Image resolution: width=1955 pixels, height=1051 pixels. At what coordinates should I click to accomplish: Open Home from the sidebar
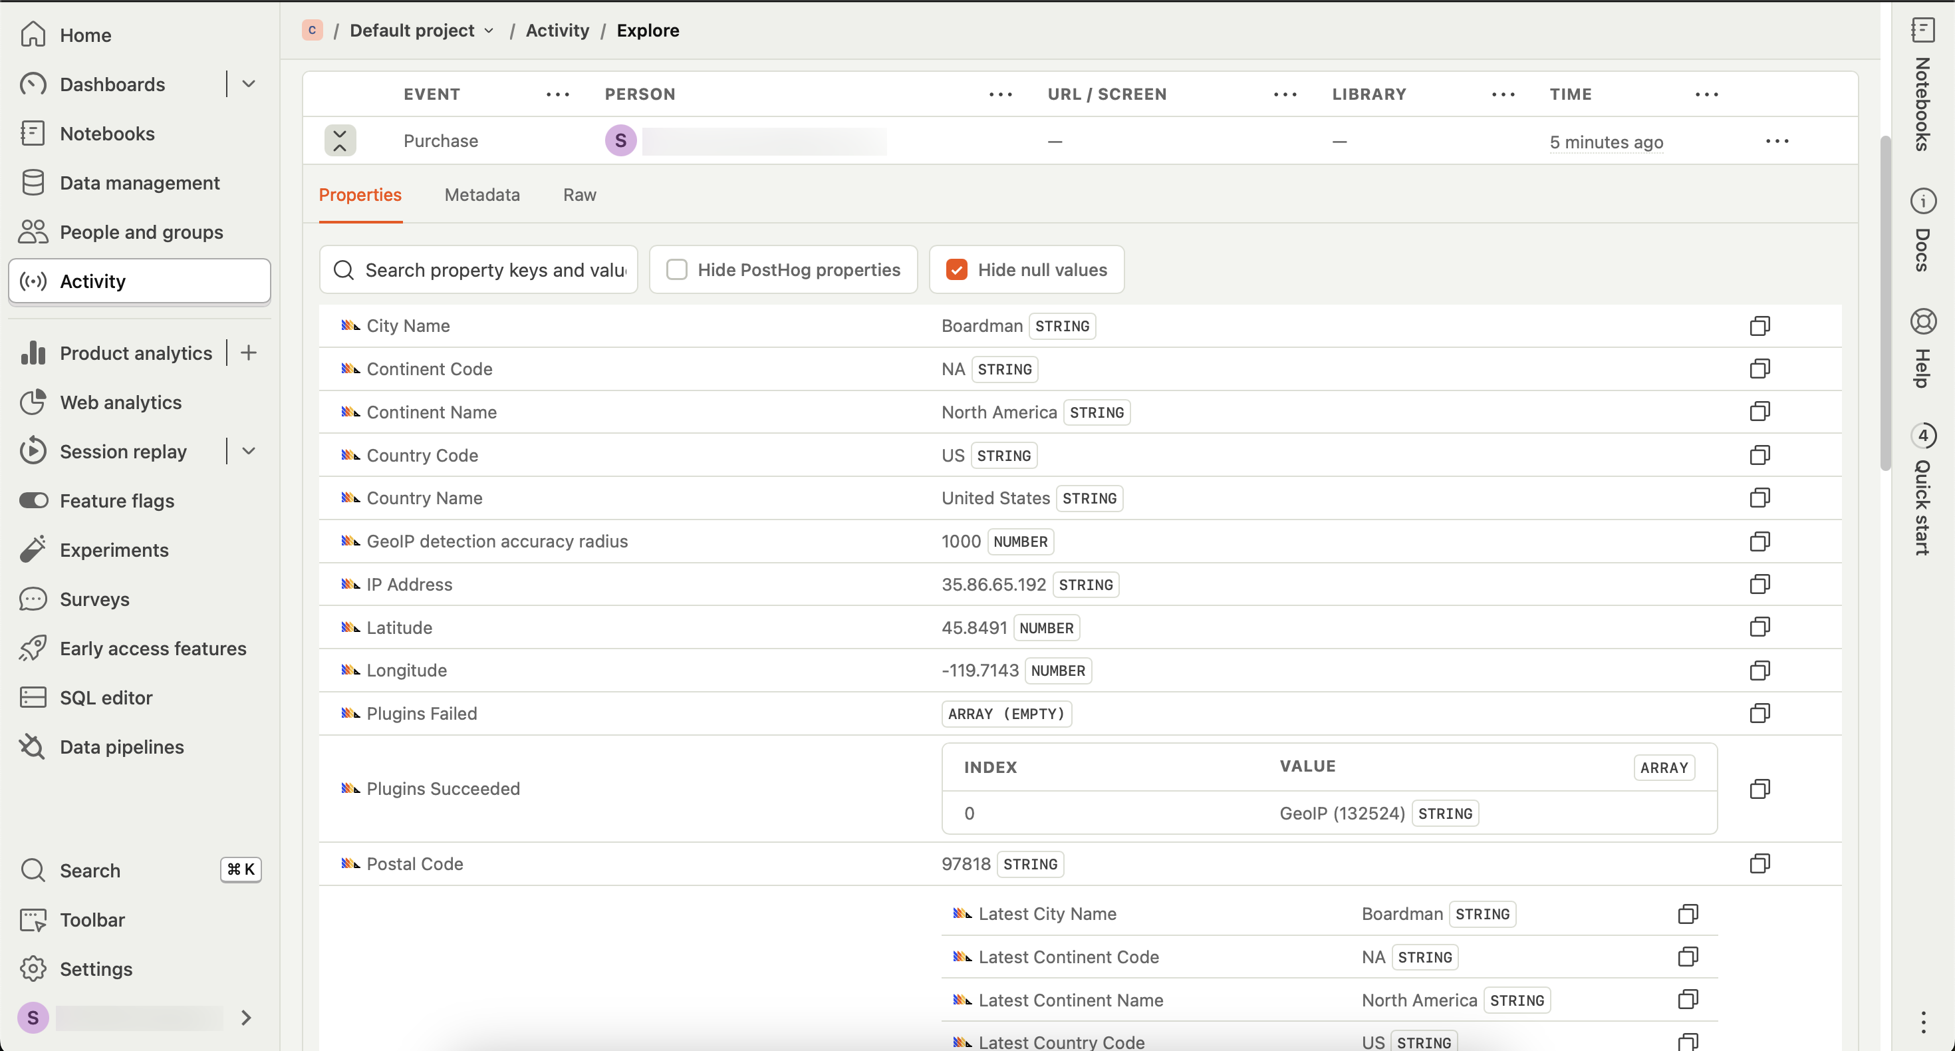85,35
